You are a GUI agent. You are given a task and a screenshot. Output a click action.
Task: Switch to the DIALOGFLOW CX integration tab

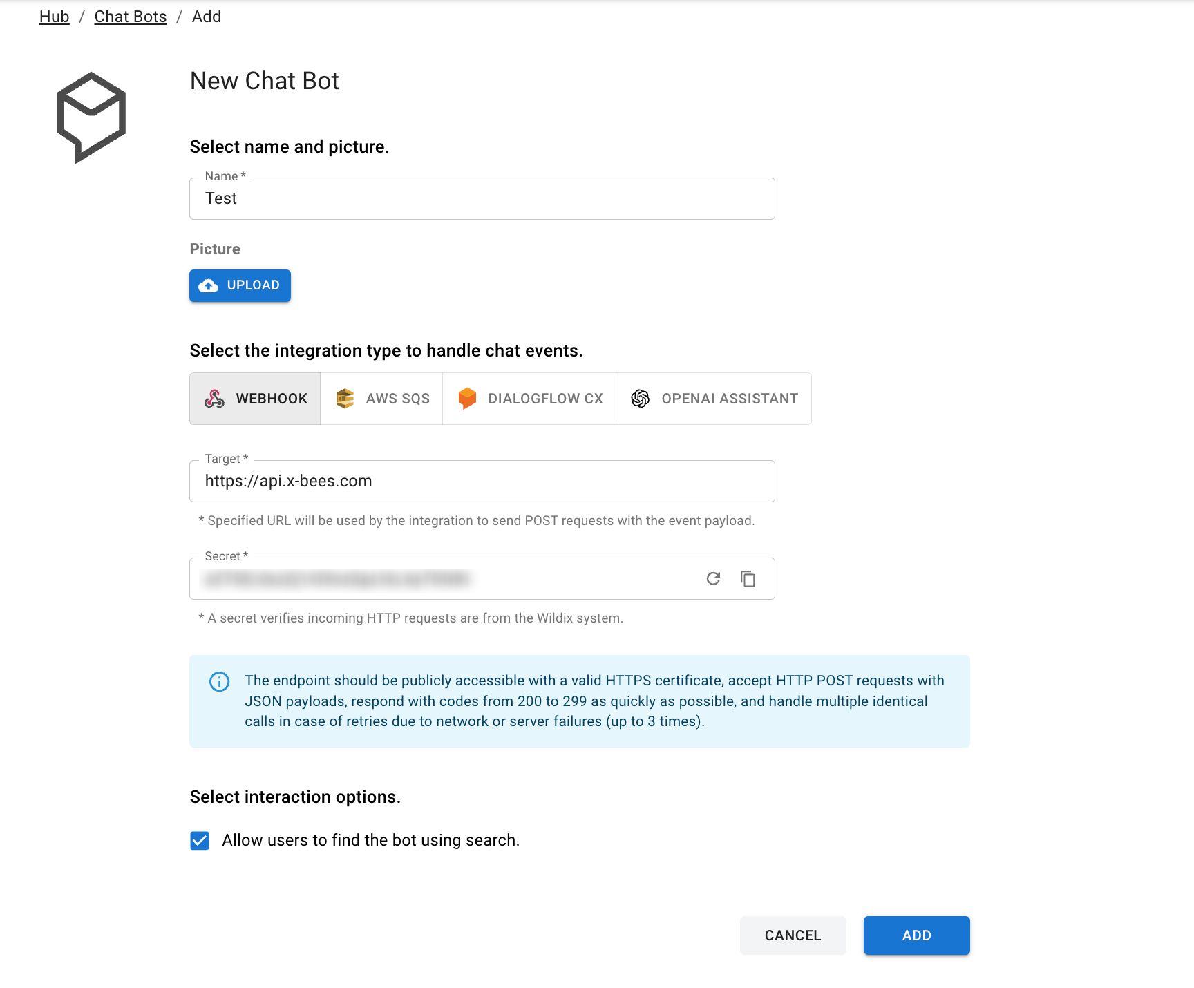point(529,398)
